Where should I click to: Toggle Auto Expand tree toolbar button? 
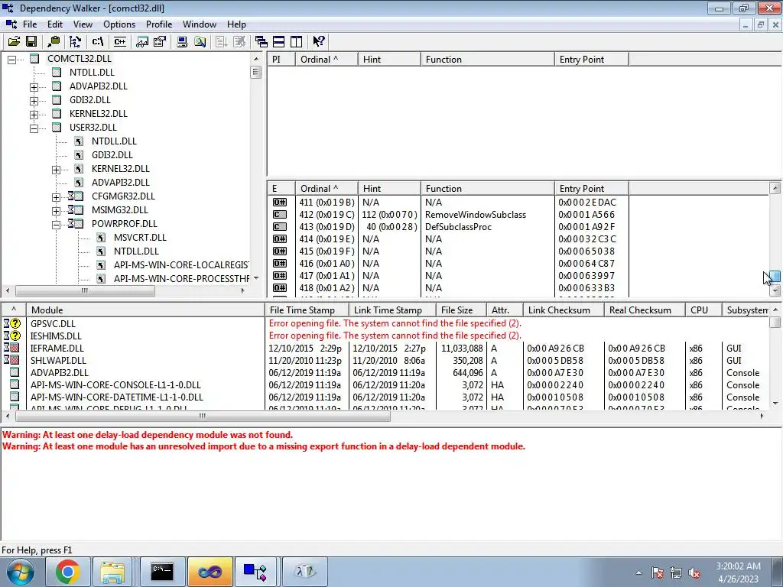click(75, 41)
